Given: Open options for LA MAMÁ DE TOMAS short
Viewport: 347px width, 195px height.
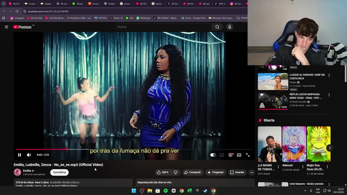Looking at the screenshot, I should click(x=278, y=167).
